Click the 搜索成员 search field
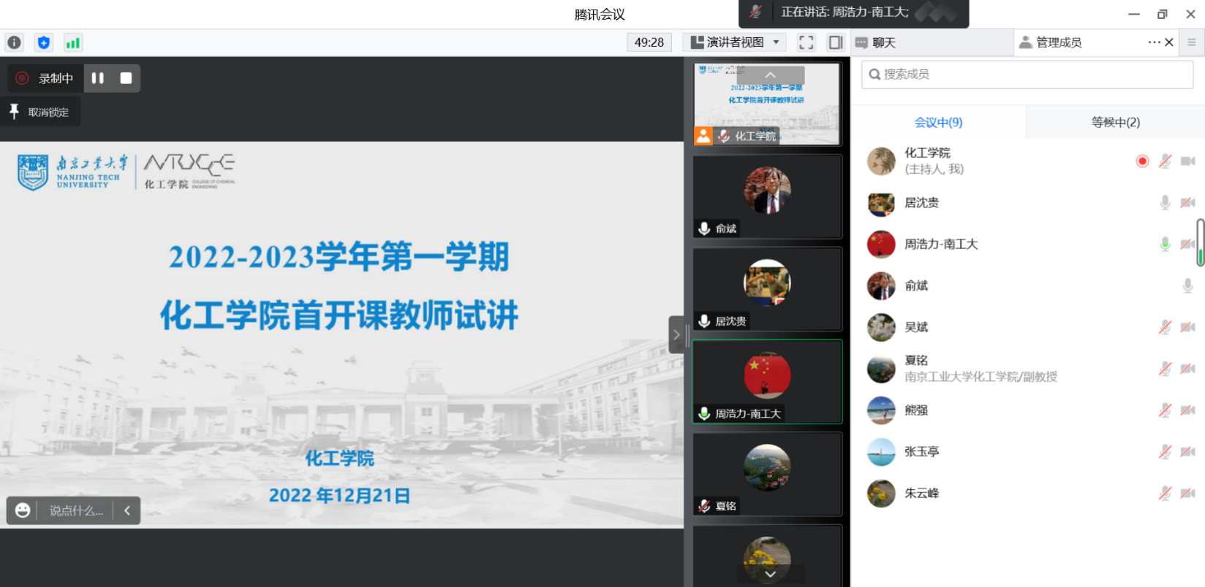 [x=1027, y=74]
